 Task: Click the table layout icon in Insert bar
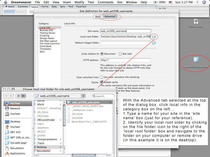(31, 12)
